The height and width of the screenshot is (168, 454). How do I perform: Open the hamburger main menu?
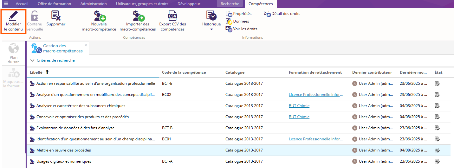coord(6,4)
